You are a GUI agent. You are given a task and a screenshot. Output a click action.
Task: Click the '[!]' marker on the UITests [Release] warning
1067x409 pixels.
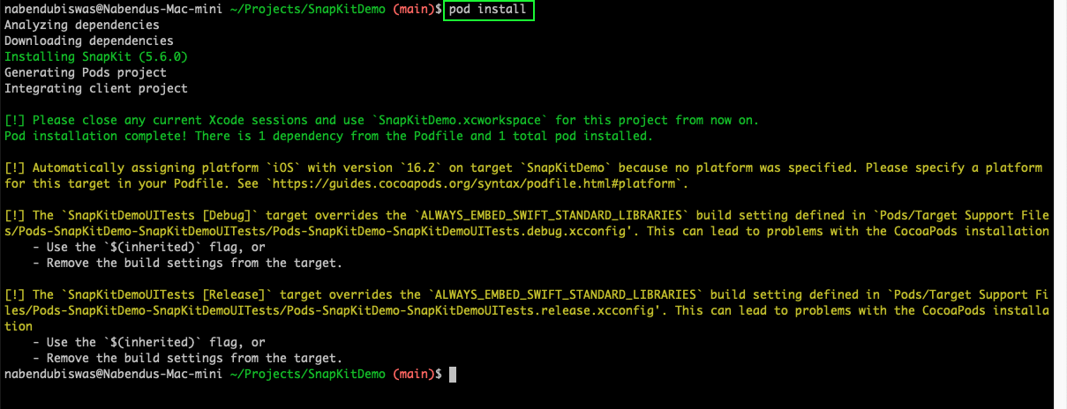point(14,294)
